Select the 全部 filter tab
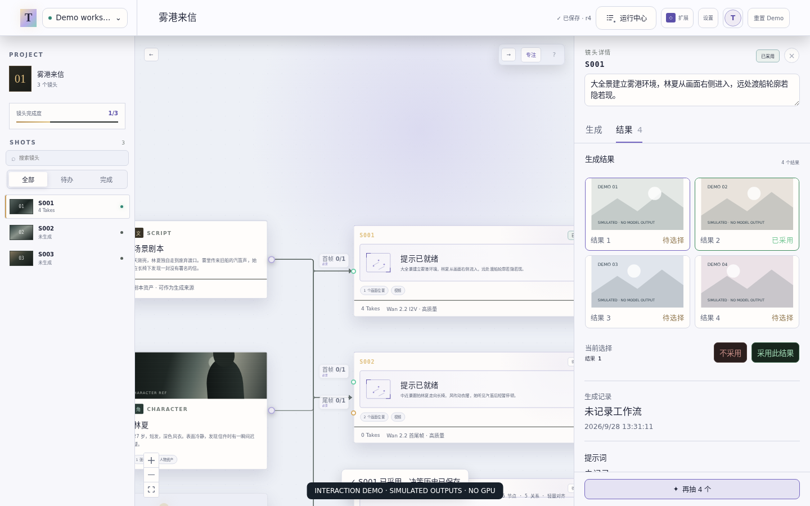The height and width of the screenshot is (506, 810). pyautogui.click(x=28, y=180)
